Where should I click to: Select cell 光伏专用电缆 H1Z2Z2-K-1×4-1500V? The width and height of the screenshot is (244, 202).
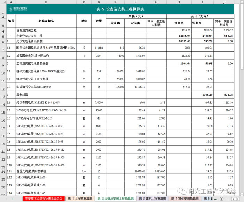point(46,102)
